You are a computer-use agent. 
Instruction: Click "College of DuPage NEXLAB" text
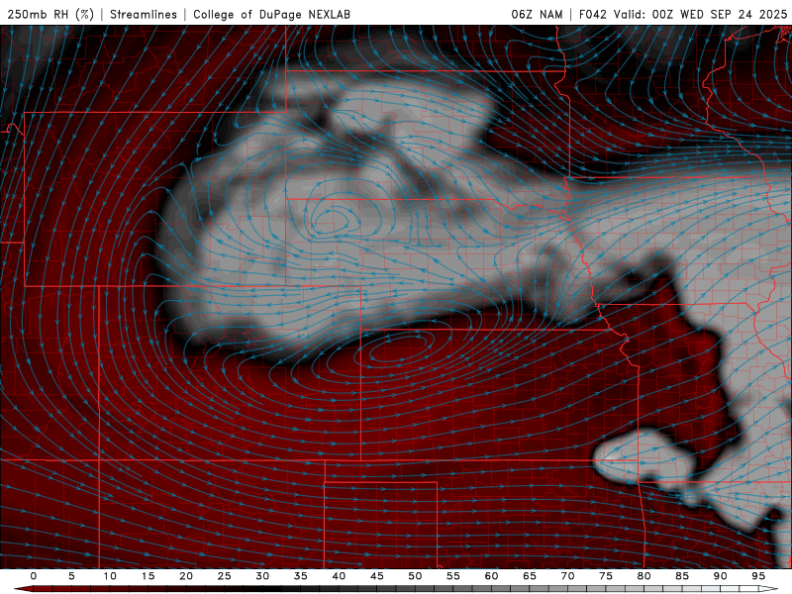tap(271, 14)
